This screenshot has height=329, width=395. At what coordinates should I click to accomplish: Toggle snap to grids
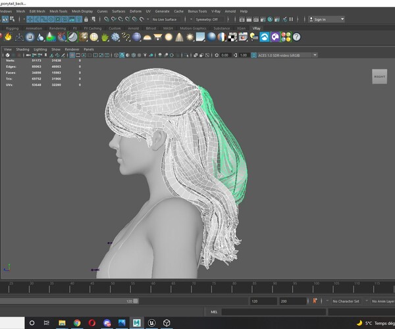(107, 19)
